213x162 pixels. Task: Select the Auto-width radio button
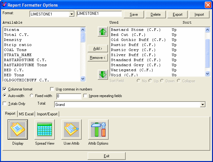[x=5, y=95]
